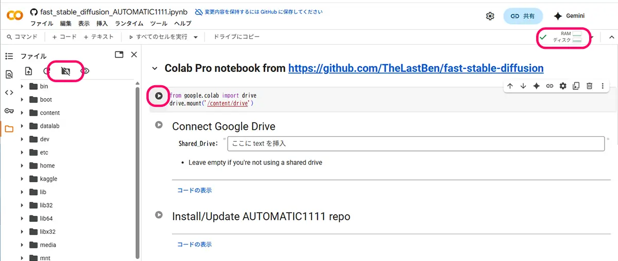Image resolution: width=618 pixels, height=261 pixels.
Task: Delete the cell with trash icon
Action: coord(590,86)
